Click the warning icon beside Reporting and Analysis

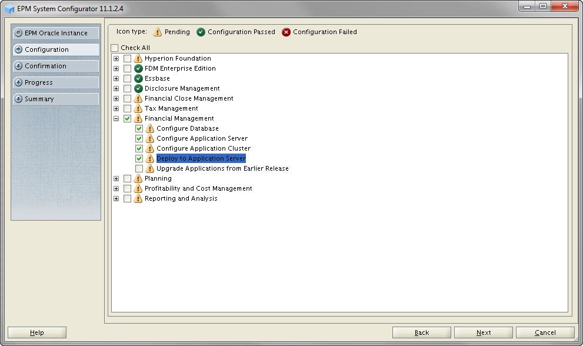(x=138, y=199)
